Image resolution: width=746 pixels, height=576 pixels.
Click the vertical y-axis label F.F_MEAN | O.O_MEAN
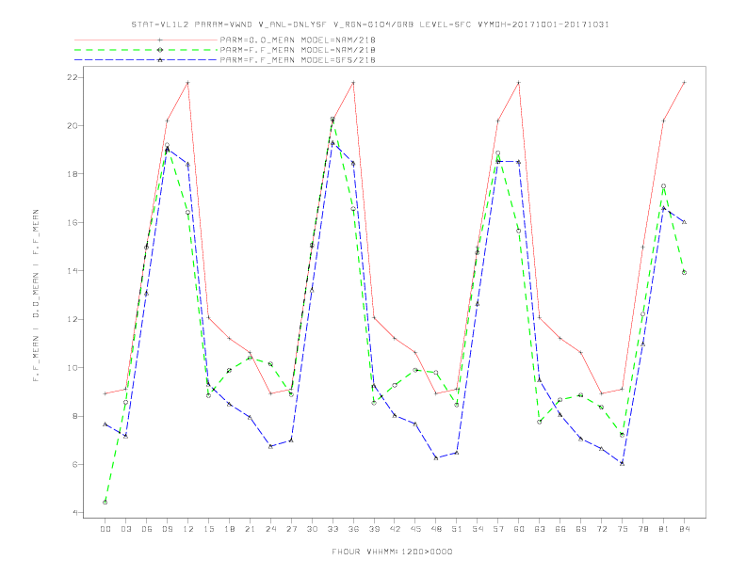(x=36, y=296)
